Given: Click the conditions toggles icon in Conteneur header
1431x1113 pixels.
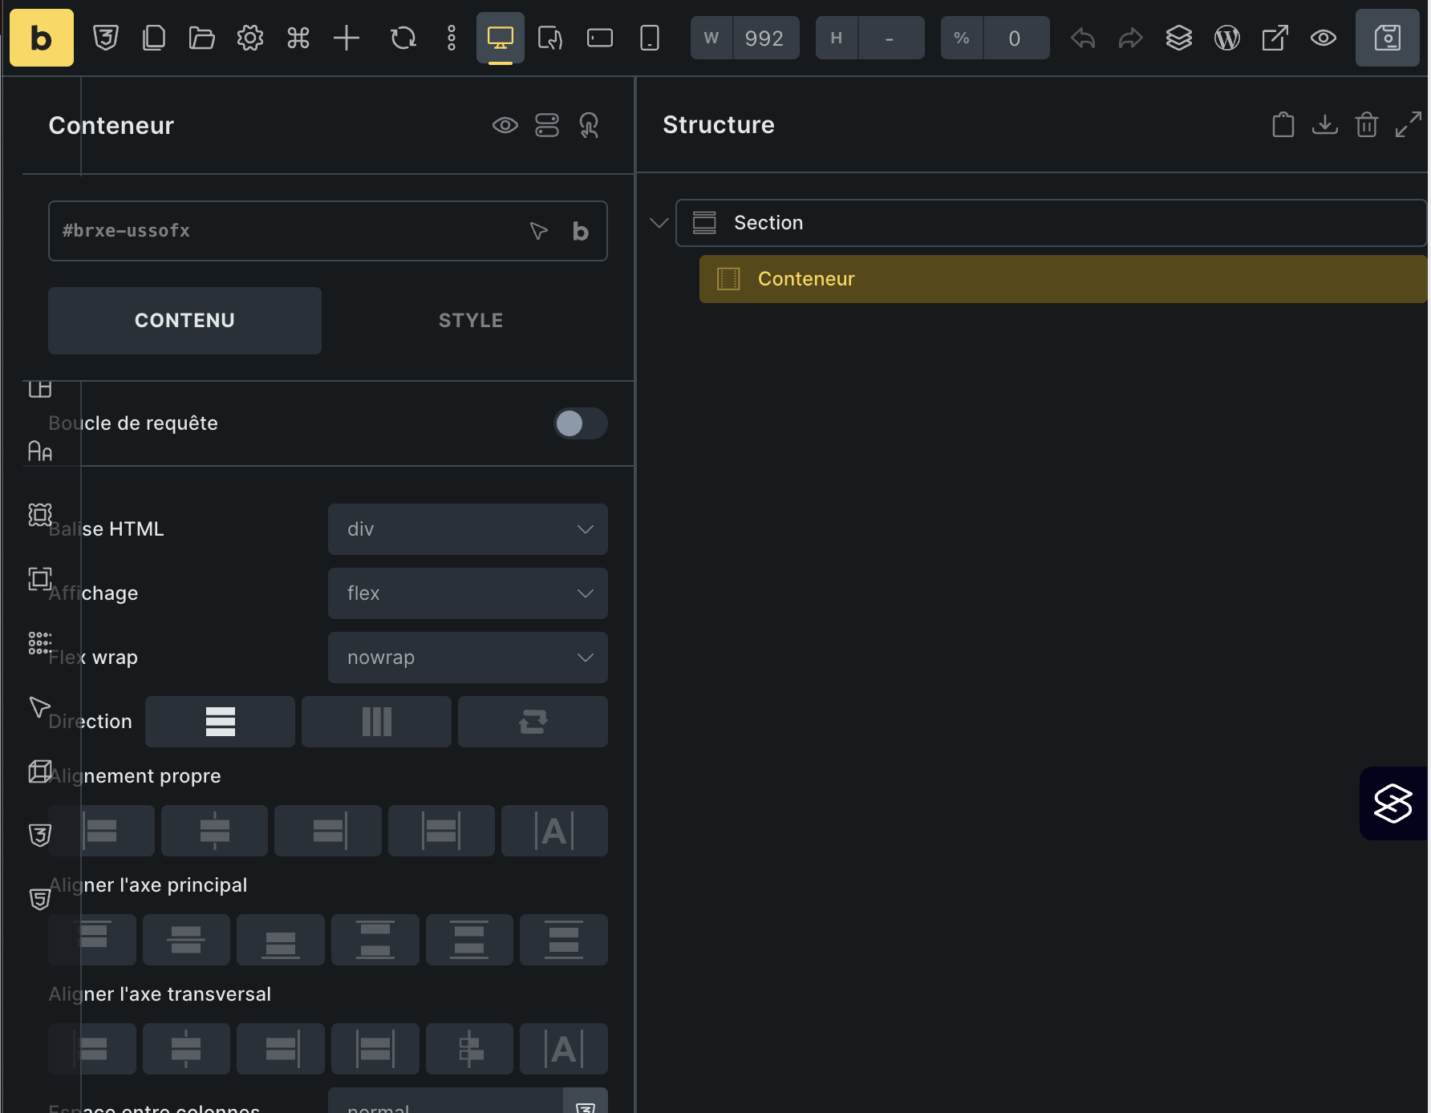Looking at the screenshot, I should coord(547,125).
